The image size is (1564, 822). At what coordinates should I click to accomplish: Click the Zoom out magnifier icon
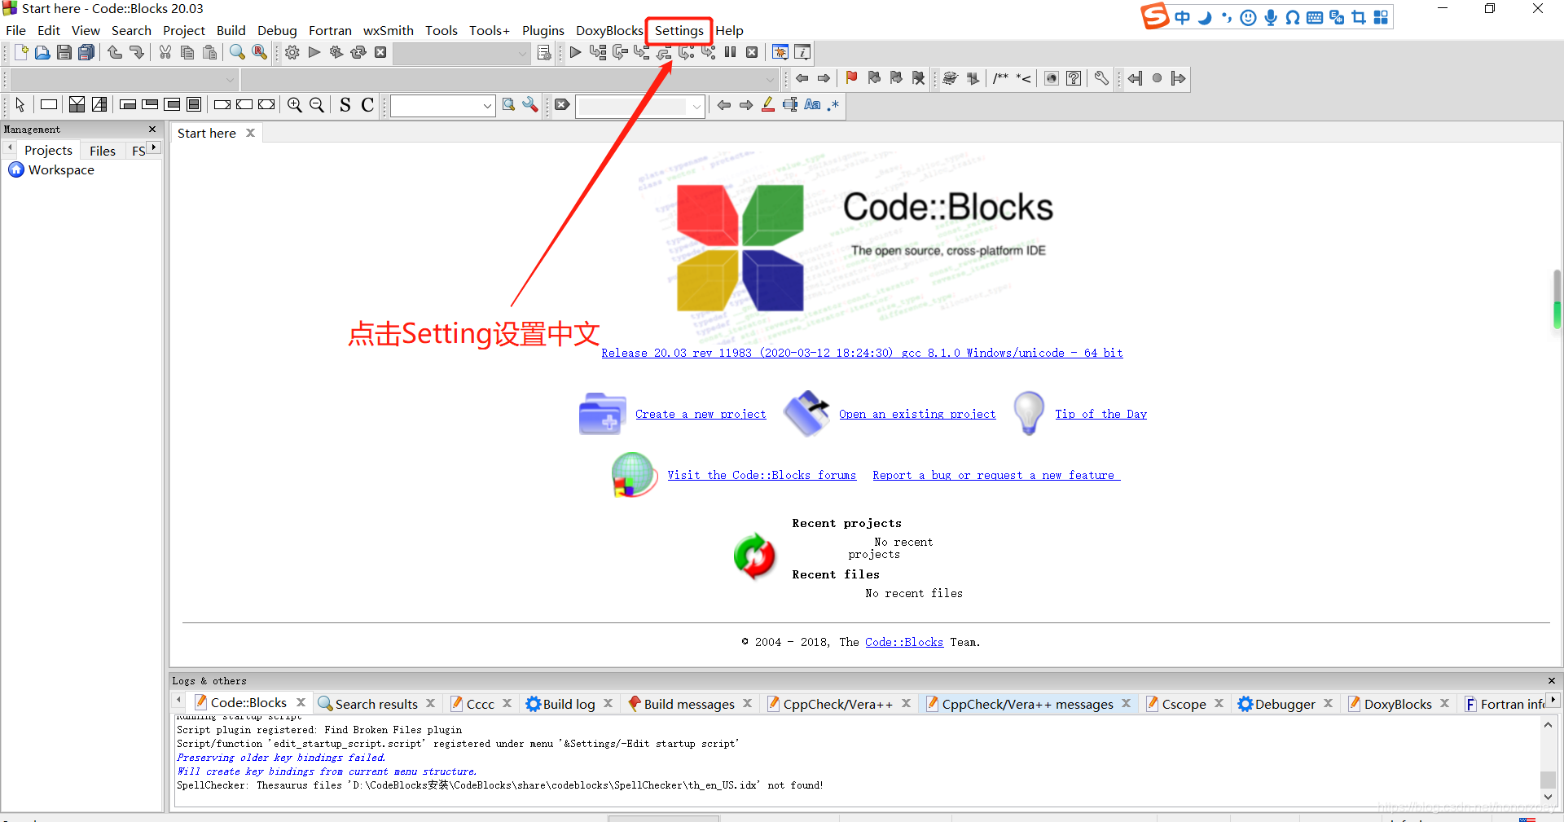coord(317,105)
